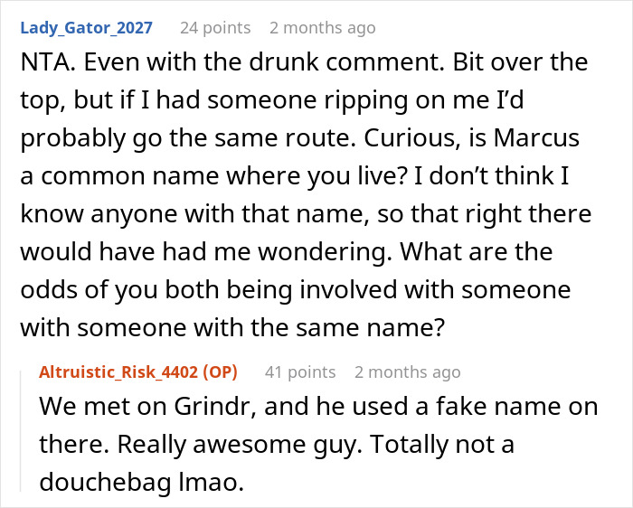Click the 41 points score
This screenshot has height=508, width=633.
pyautogui.click(x=299, y=372)
